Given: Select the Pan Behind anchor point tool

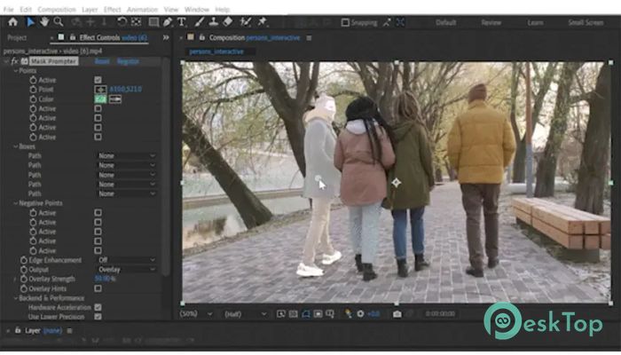Looking at the screenshot, I should pyautogui.click(x=137, y=22).
